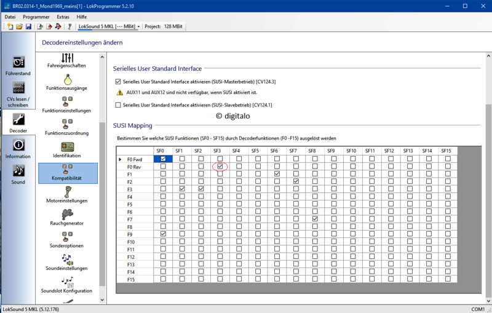
Task: Uncheck F1 SF6 mapping checkbox
Action: point(277,174)
